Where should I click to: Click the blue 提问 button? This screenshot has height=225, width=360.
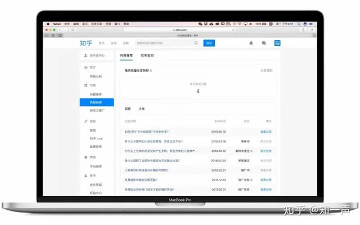pyautogui.click(x=209, y=43)
